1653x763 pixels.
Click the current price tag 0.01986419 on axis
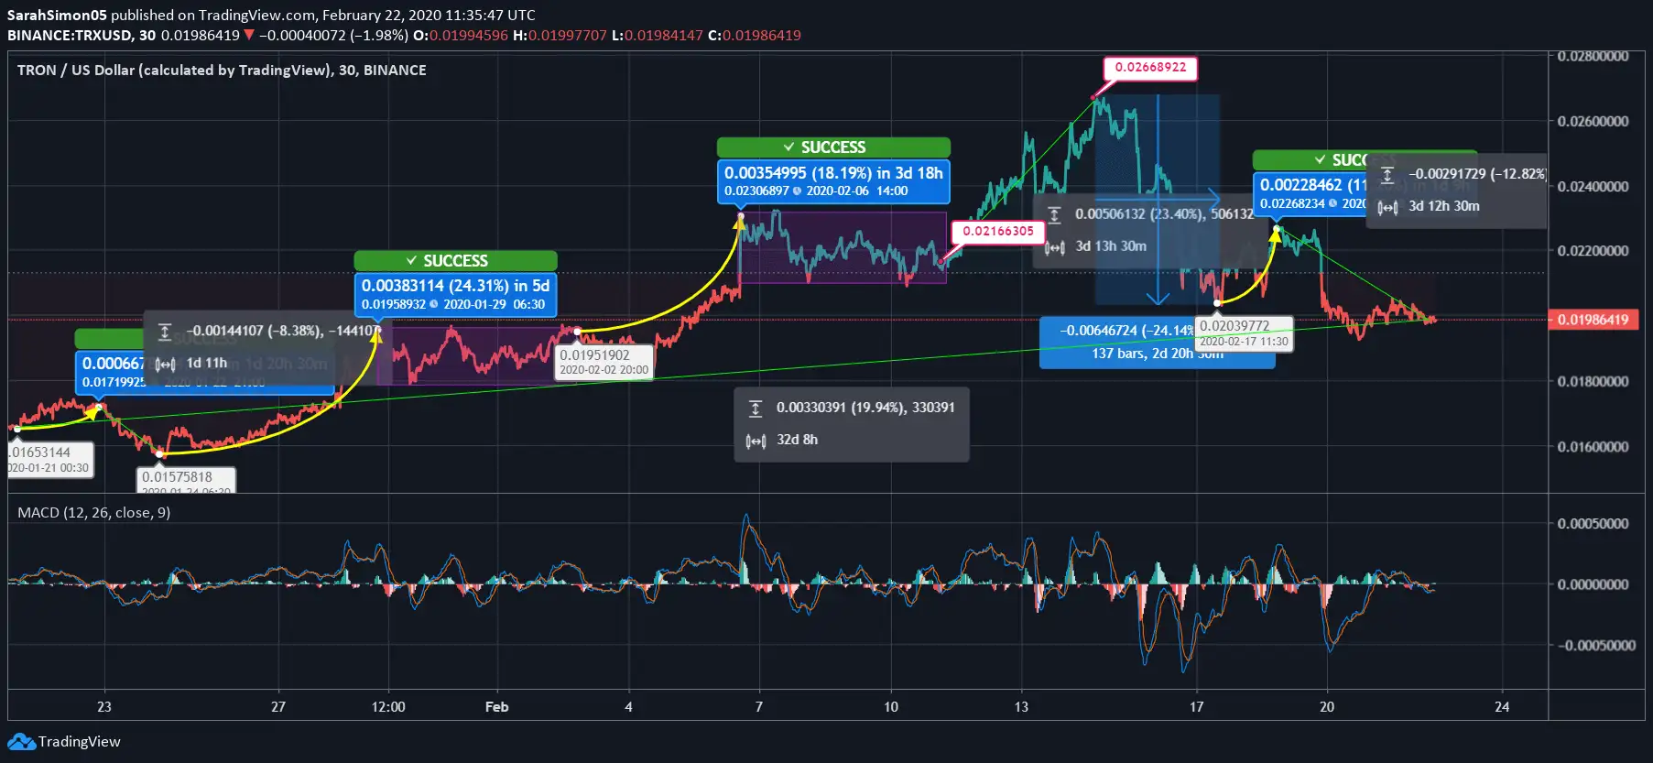[1593, 320]
